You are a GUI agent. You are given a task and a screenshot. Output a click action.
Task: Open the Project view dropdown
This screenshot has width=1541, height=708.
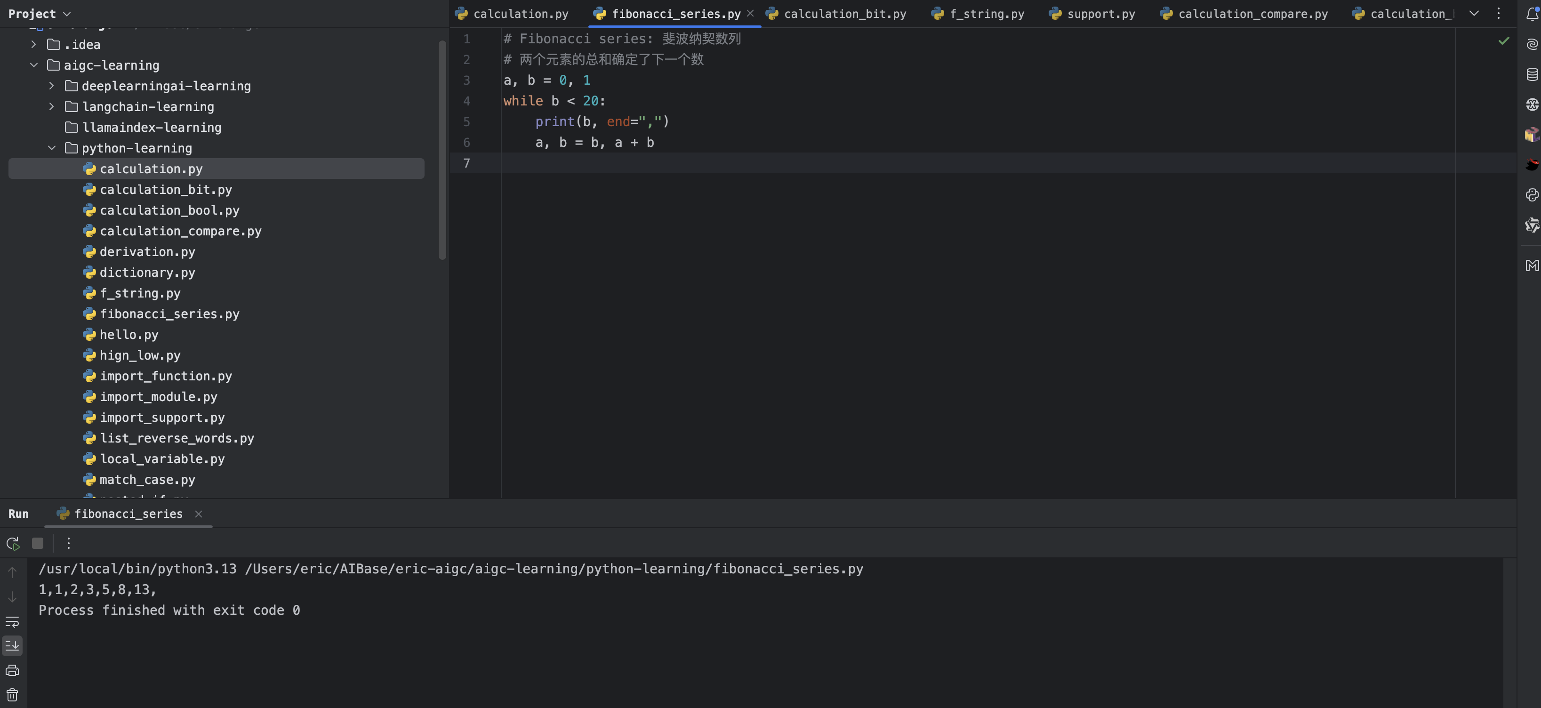[x=40, y=13]
